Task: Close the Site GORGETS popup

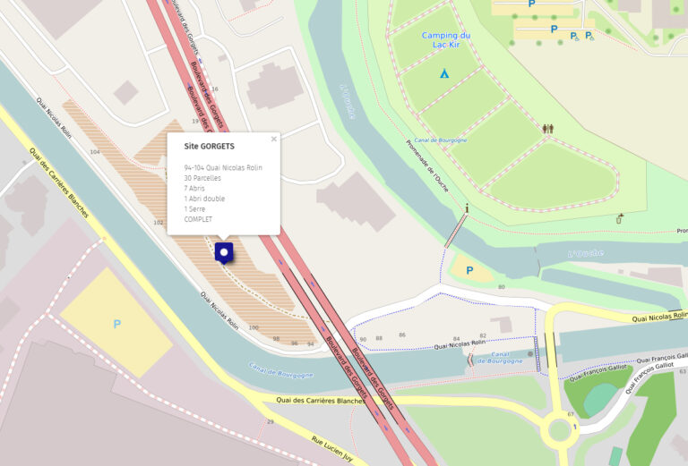Action: click(274, 139)
